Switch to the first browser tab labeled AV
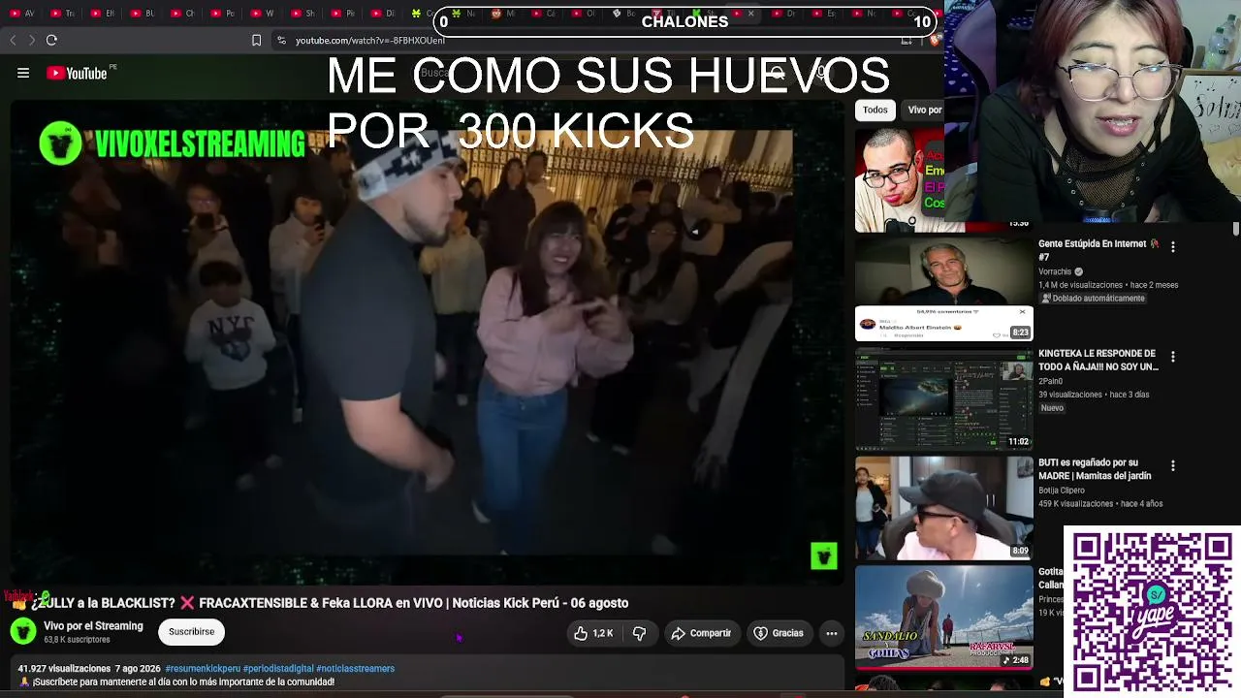 pos(22,14)
